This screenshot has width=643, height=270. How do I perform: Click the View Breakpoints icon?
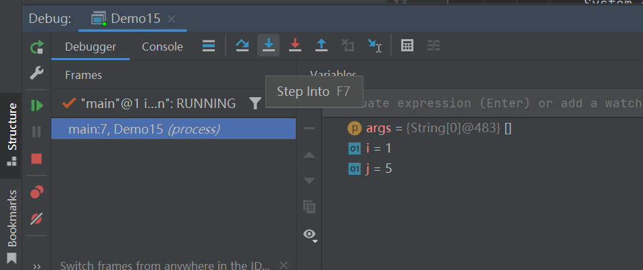pos(36,192)
